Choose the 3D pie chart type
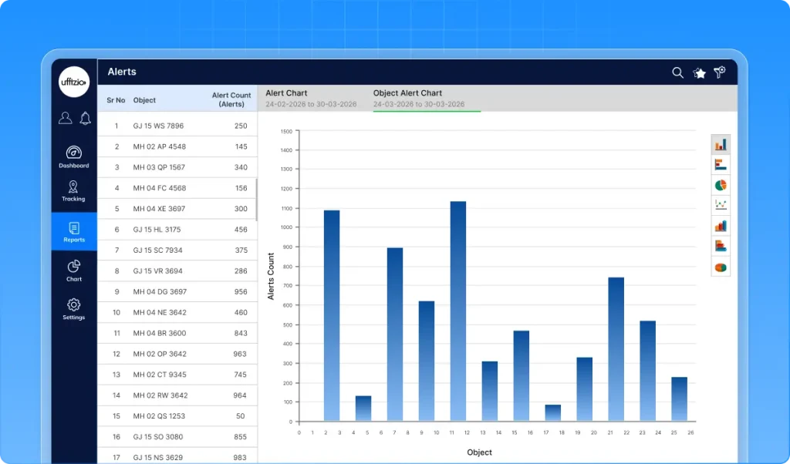Image resolution: width=790 pixels, height=464 pixels. pos(721,267)
